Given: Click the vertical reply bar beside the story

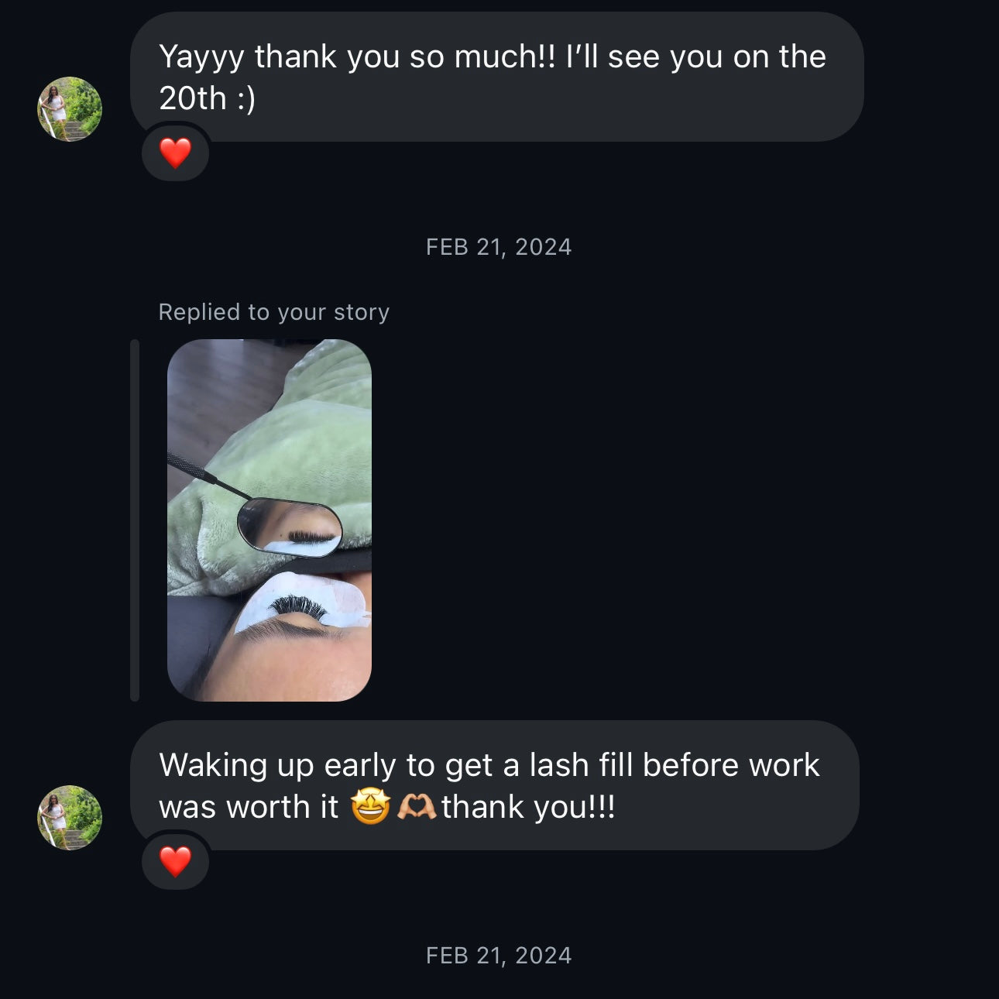Looking at the screenshot, I should tap(135, 520).
